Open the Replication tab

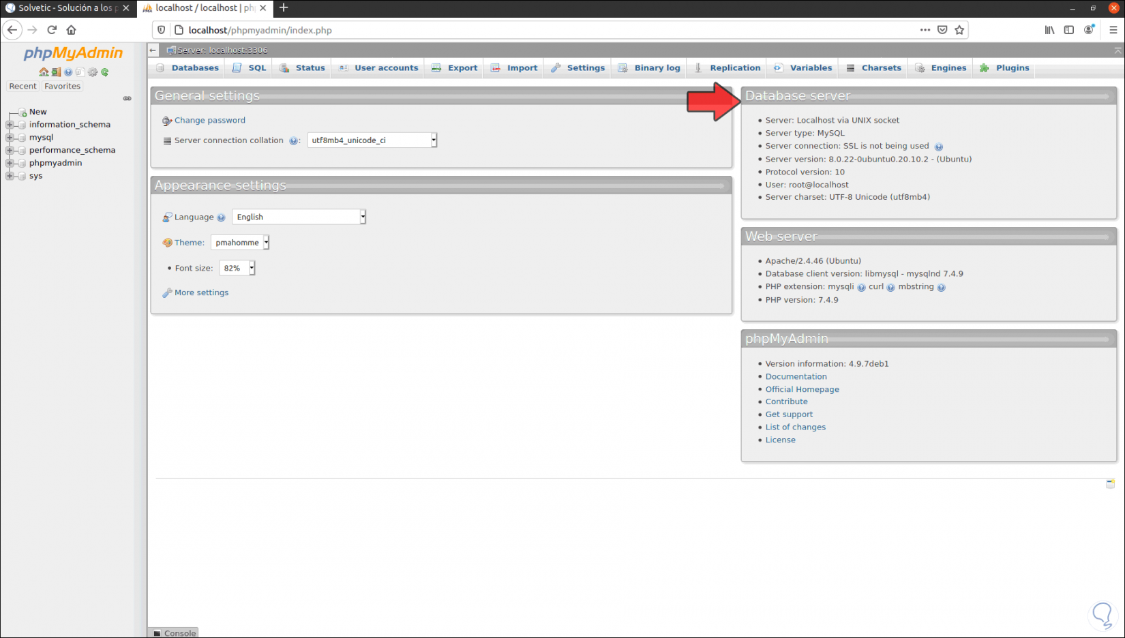[x=727, y=68]
